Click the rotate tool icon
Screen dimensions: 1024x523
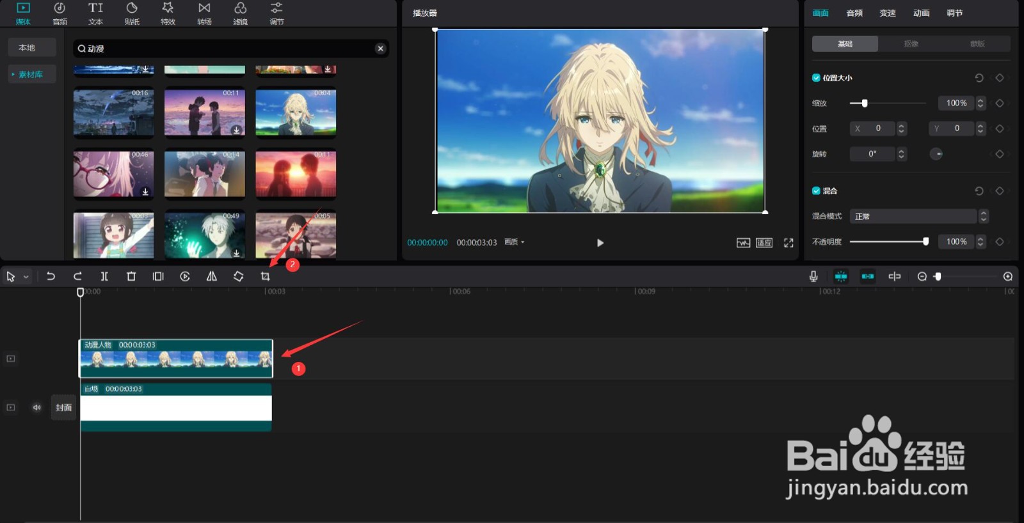coord(238,276)
